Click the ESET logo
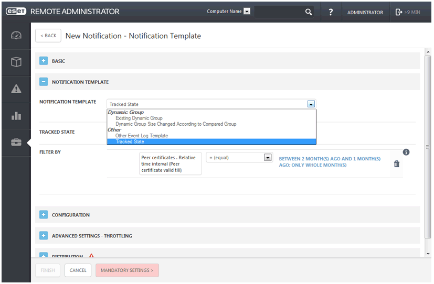 click(x=16, y=12)
